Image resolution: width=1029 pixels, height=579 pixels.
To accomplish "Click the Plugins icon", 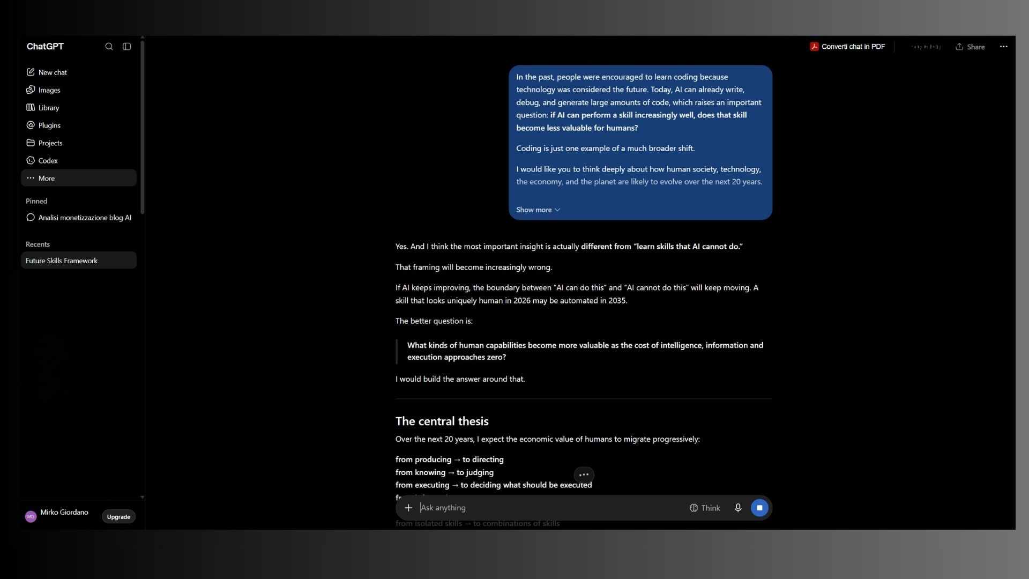I will (x=31, y=125).
